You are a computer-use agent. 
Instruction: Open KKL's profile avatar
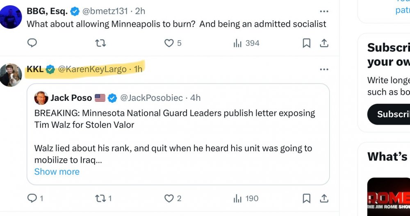point(11,75)
